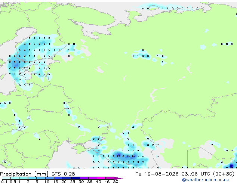This screenshot has width=237, height=183.
Task: Click the 0.1–0.5 mm palest legend swatch
Action: coord(6,178)
